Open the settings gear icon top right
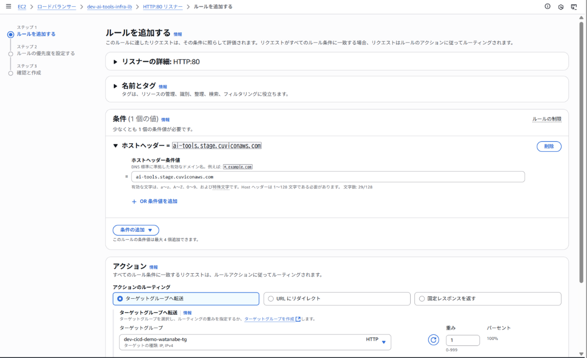Screen dimensions: 587x358 (x=560, y=7)
